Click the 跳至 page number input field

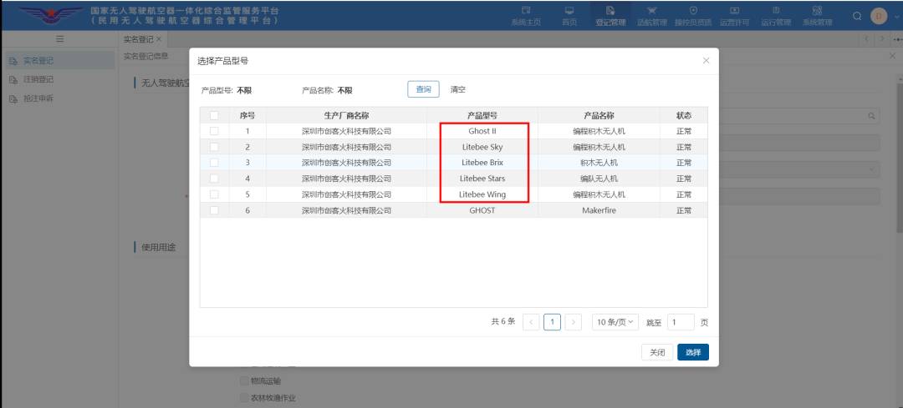click(681, 322)
